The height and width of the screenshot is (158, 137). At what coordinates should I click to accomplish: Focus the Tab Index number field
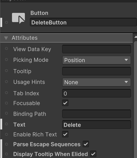[96, 93]
